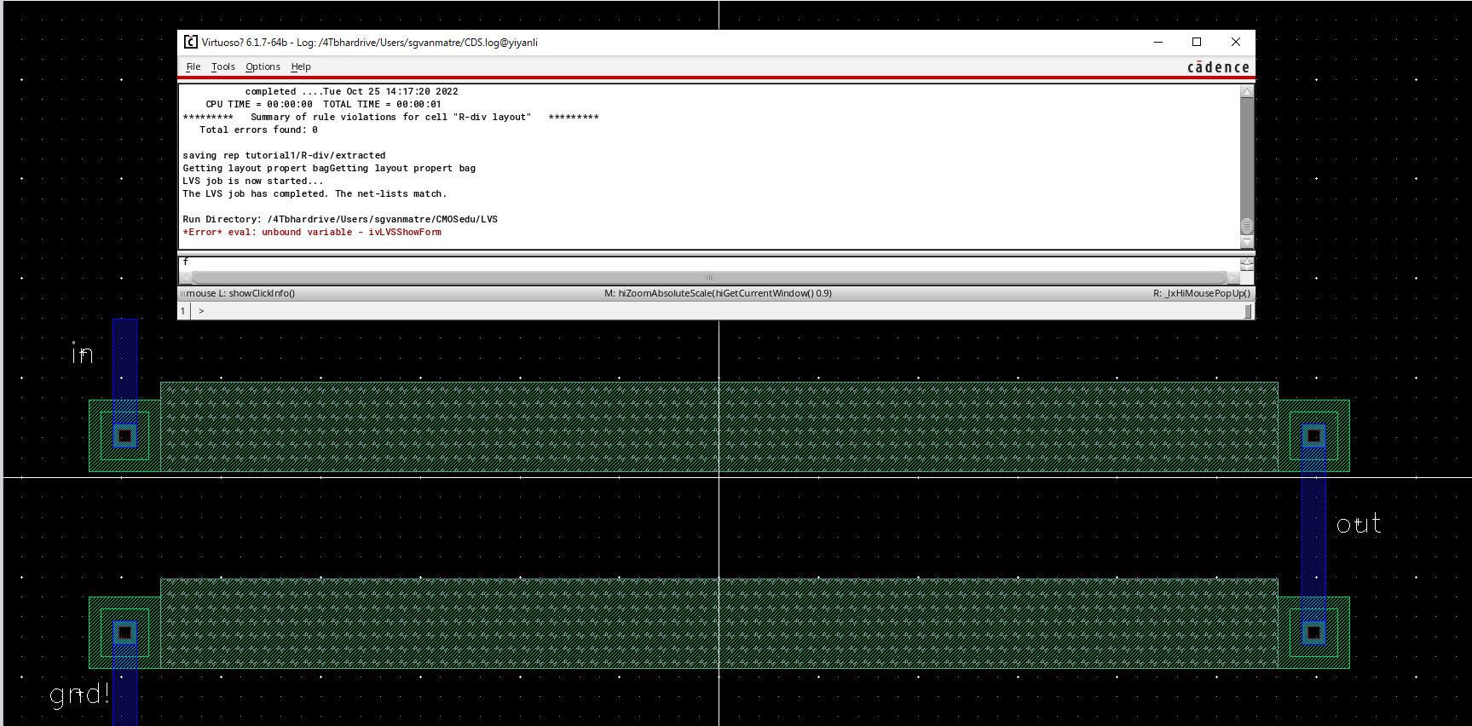Click the input area scroll-left arrow

click(x=187, y=278)
